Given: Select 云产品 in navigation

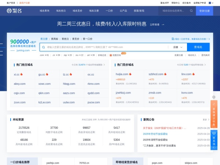Looking at the screenshot, I should click(x=123, y=11).
